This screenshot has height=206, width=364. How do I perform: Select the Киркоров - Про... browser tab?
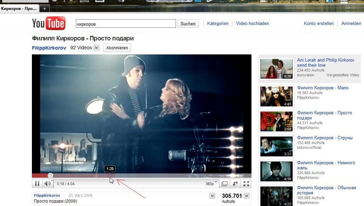click(19, 9)
